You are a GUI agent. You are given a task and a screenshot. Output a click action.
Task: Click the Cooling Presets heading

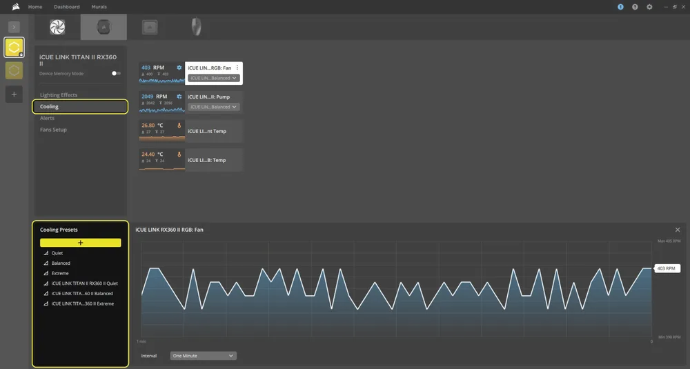(59, 230)
